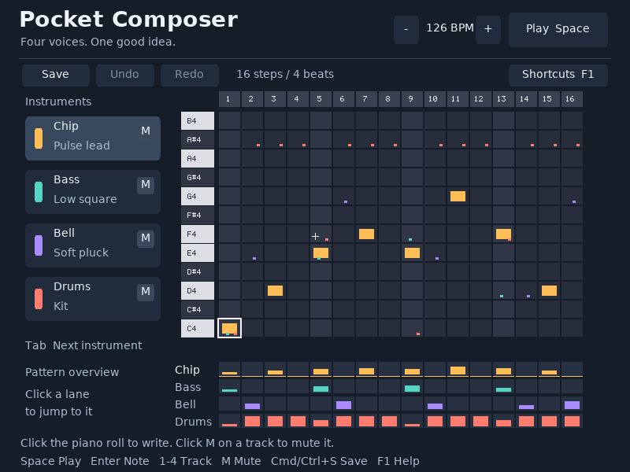Click the 16 steps / 4 beats label
Screen dimensions: 630x472
[x=285, y=74]
